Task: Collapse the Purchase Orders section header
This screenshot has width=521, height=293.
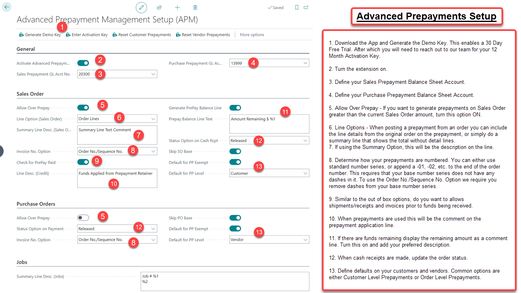Action: click(x=36, y=204)
